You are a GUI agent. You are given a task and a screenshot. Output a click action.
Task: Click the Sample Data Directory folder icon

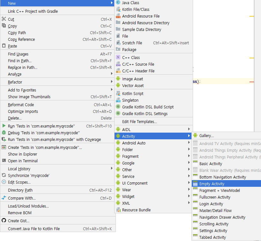118,29
